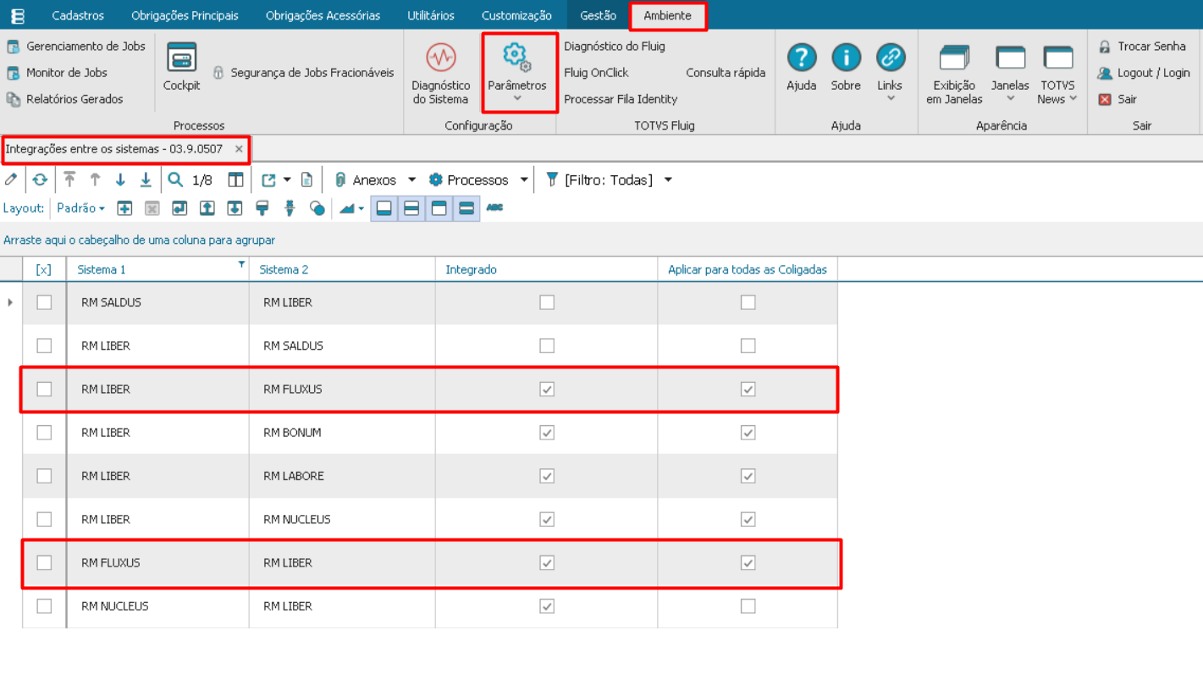Open the Padrão layout dropdown
1203x691 pixels.
point(80,207)
